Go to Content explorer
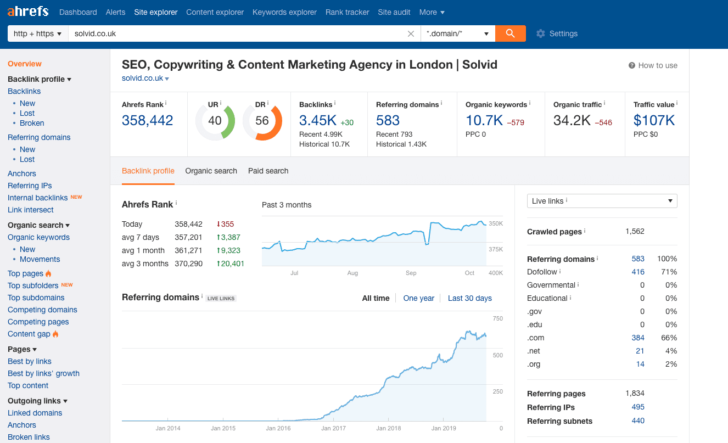Viewport: 728px width, 443px height. point(215,12)
